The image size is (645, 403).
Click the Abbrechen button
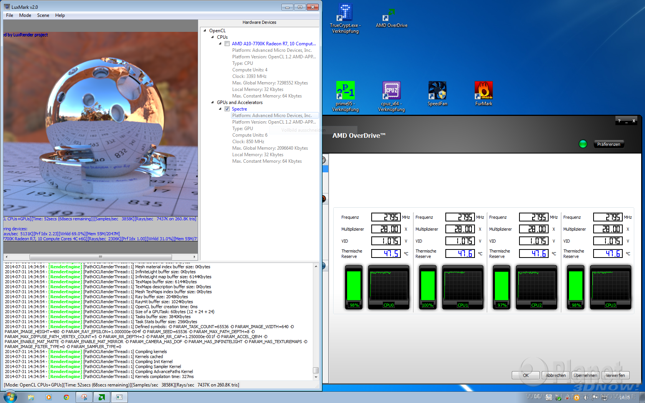(x=556, y=375)
